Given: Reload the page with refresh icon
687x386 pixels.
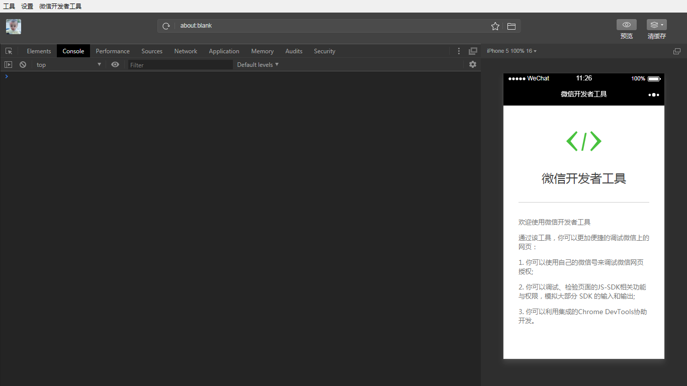Looking at the screenshot, I should [166, 26].
